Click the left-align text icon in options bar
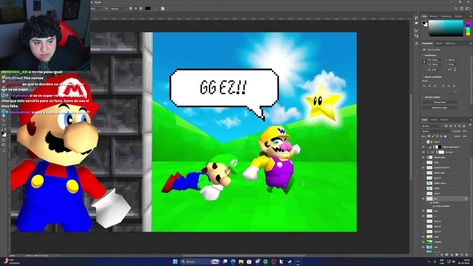 [131, 8]
